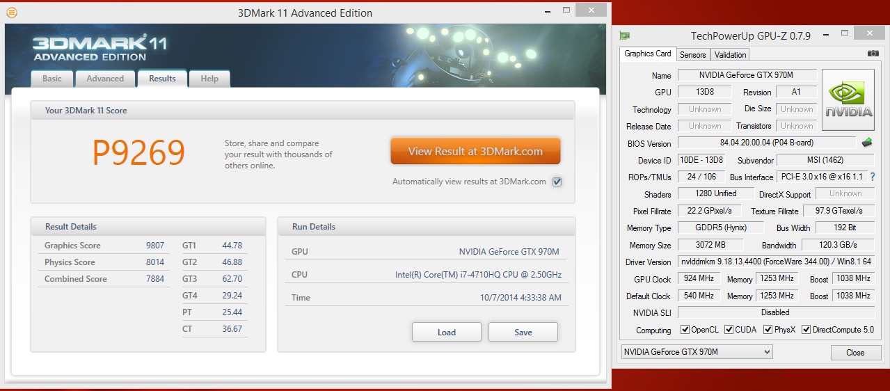Viewport: 890px width, 391px height.
Task: Close the 3DMark 11 window
Action: point(591,10)
